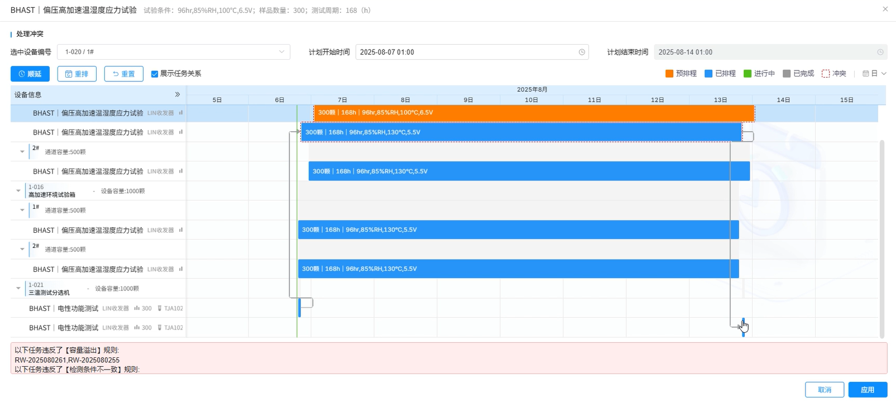Click the blue 已排程 legend swatch
This screenshot has width=896, height=402.
[708, 74]
